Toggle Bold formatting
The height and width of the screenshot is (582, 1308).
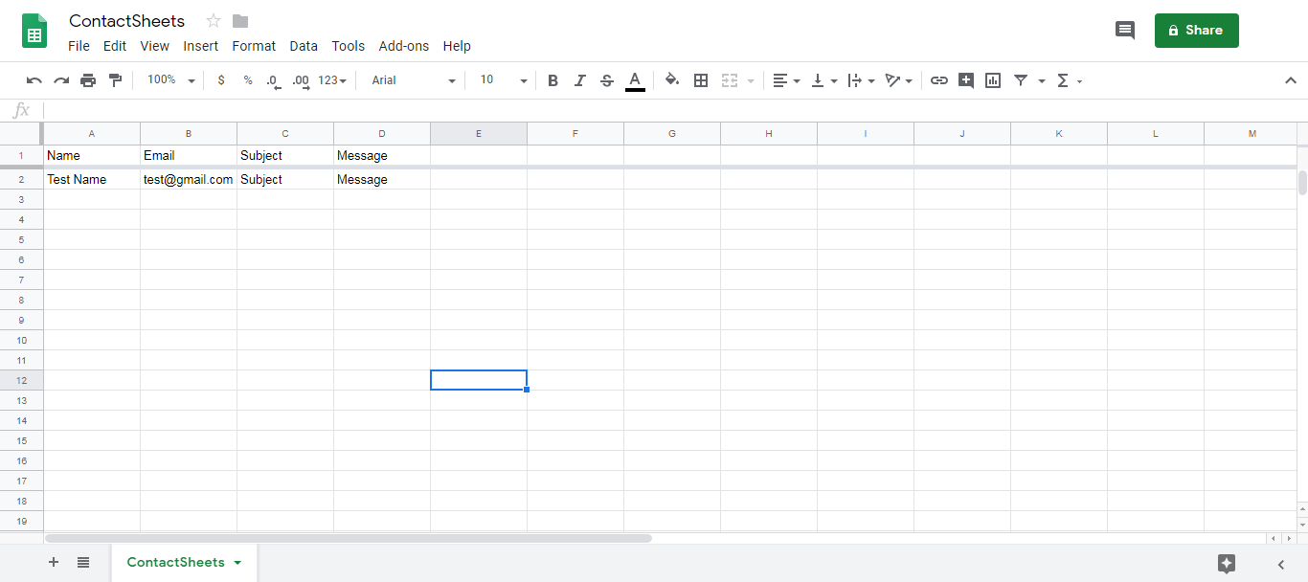(x=553, y=80)
